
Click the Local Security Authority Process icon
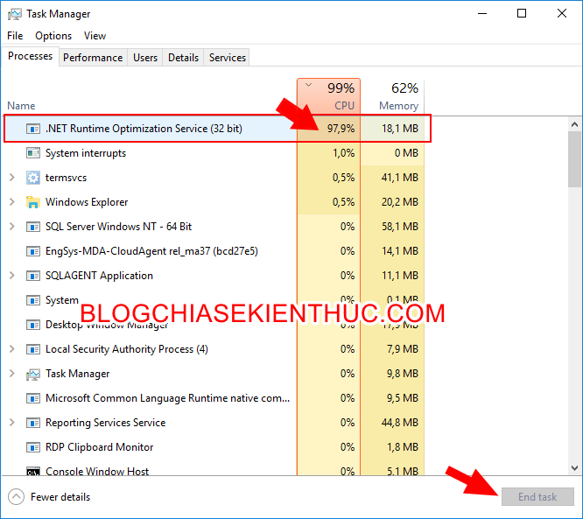tap(33, 349)
